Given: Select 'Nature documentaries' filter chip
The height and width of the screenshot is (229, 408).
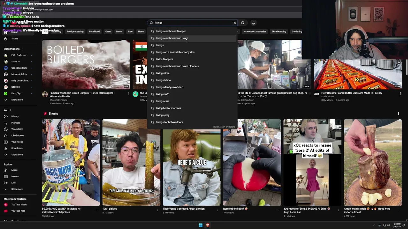Looking at the screenshot, I should point(255,31).
